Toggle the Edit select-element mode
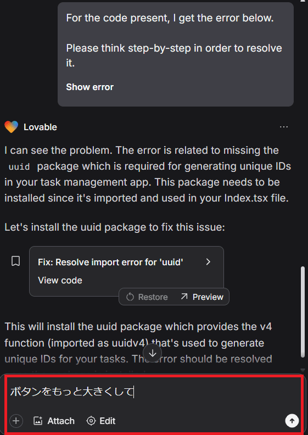 tap(101, 421)
